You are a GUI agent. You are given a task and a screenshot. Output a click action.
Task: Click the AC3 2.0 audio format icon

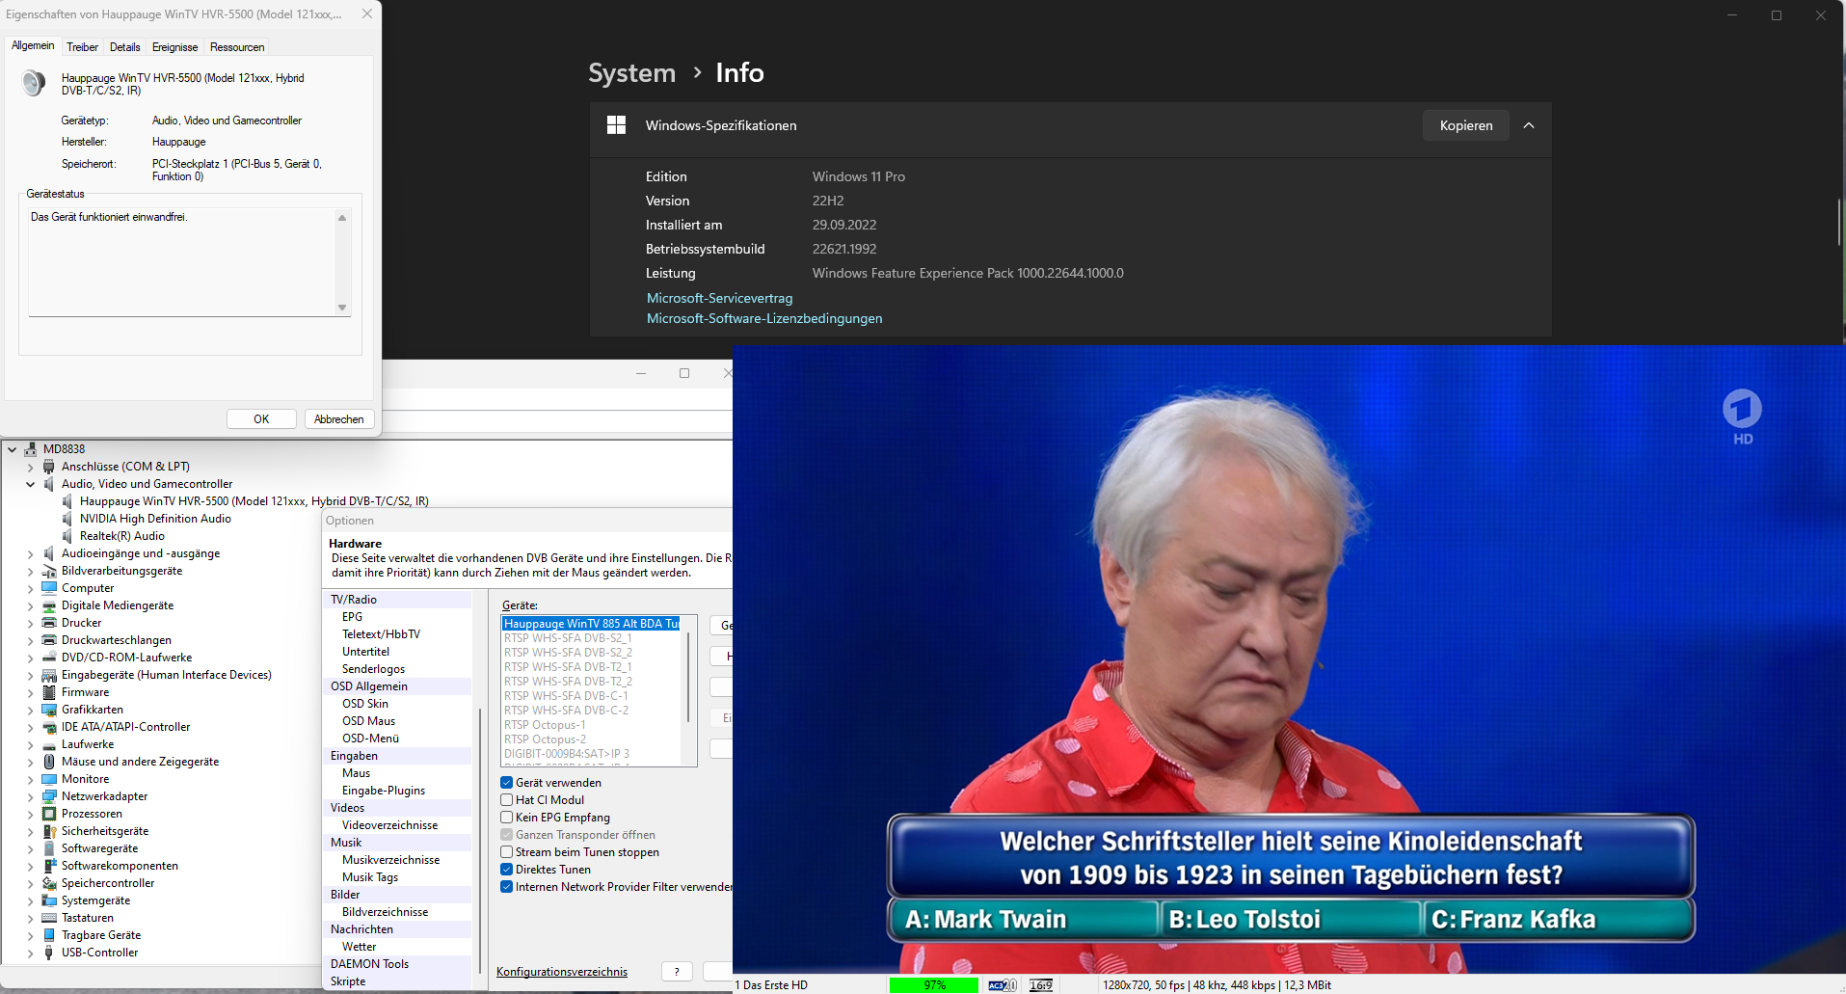click(1002, 985)
